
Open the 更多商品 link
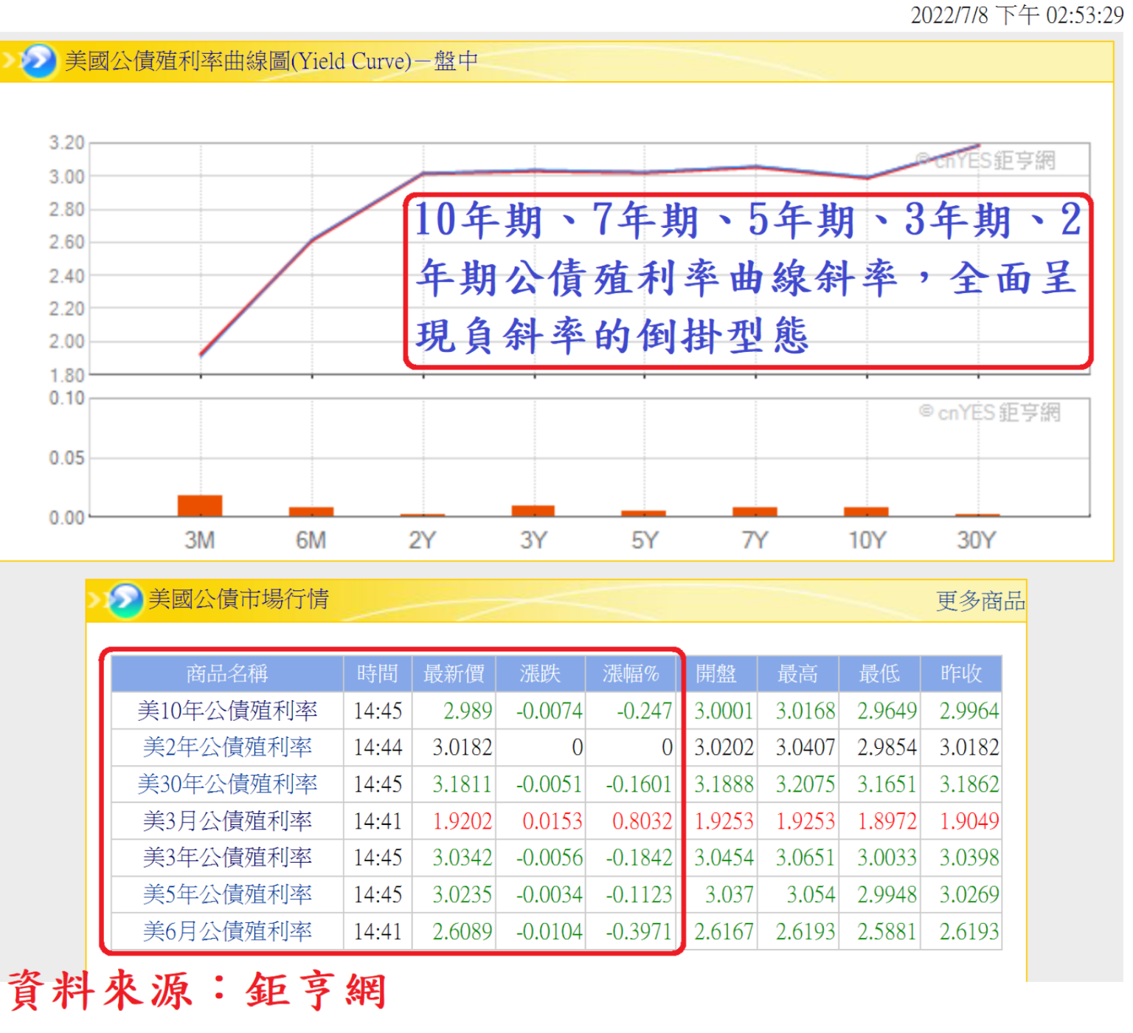[980, 601]
